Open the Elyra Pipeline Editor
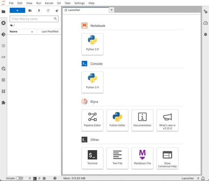 click(x=92, y=120)
